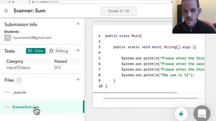The height and width of the screenshot is (121, 216).
Task: Click the browser home icon
Action: (x=13, y=2)
